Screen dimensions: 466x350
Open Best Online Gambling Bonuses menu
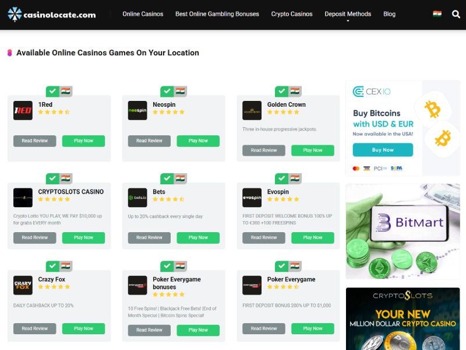tap(217, 14)
